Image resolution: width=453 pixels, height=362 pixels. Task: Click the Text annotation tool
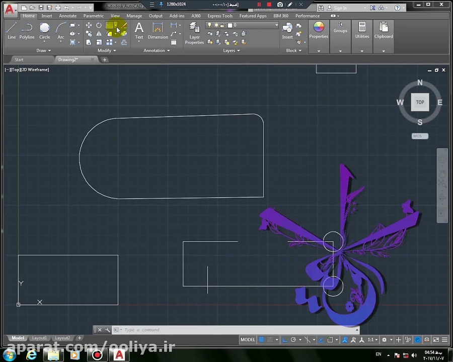(x=139, y=31)
